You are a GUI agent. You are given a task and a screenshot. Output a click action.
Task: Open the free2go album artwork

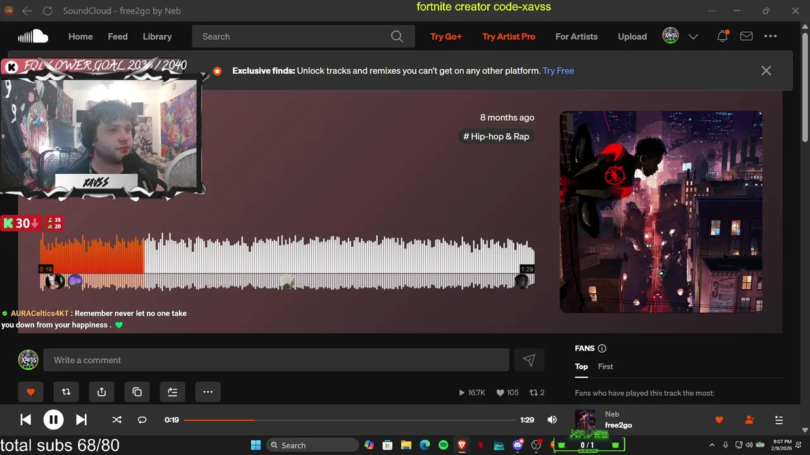click(661, 212)
